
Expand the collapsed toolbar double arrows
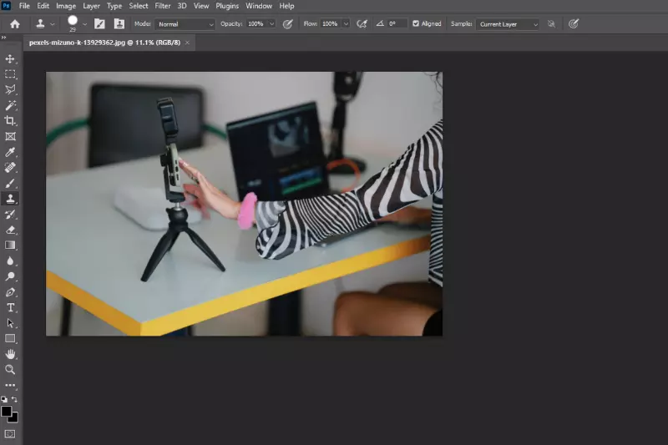[x=4, y=38]
